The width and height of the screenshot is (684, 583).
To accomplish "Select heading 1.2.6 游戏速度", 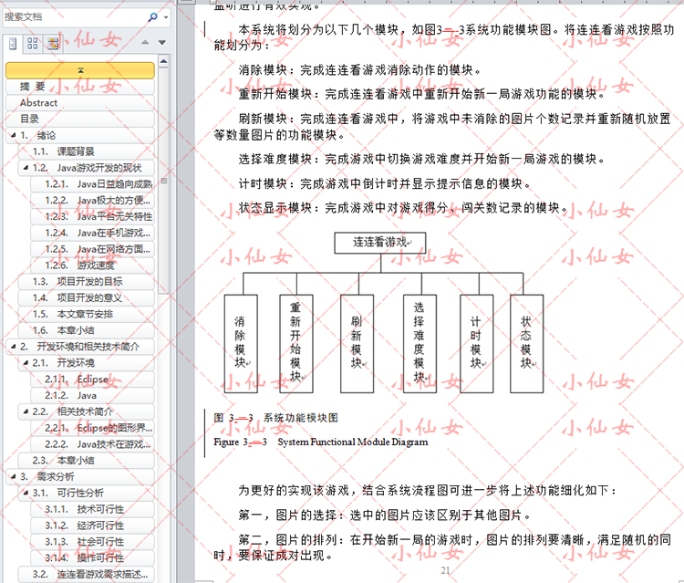I will pos(92,265).
